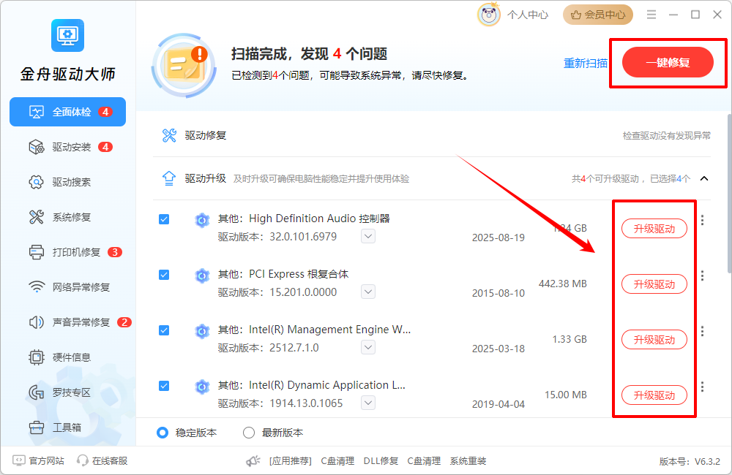Open the 会员中心 button

(x=598, y=15)
